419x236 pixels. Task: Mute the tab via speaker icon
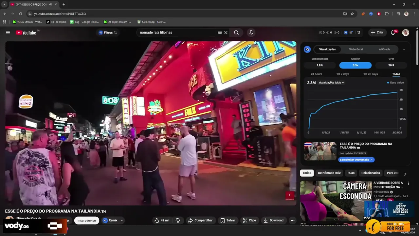point(50,4)
